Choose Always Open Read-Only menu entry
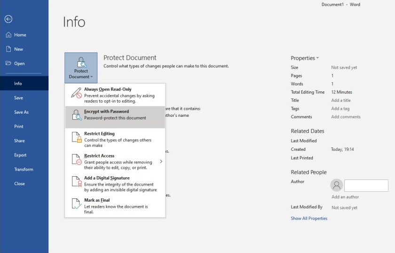This screenshot has height=253, width=395. coord(115,95)
